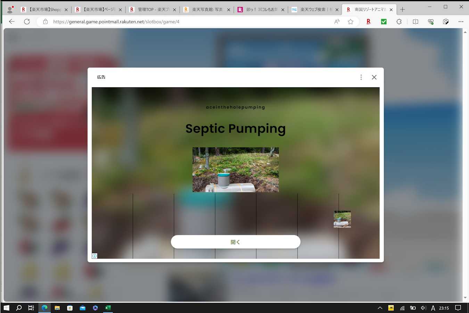Click the septic tank ad image

pos(236,170)
